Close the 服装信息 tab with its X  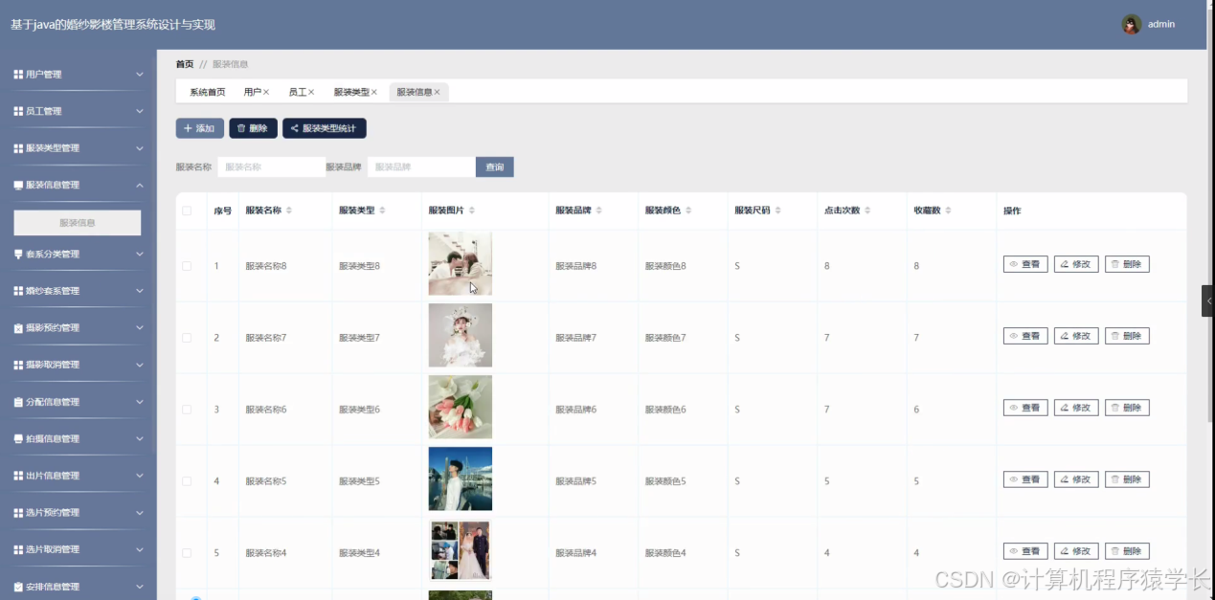pyautogui.click(x=438, y=93)
